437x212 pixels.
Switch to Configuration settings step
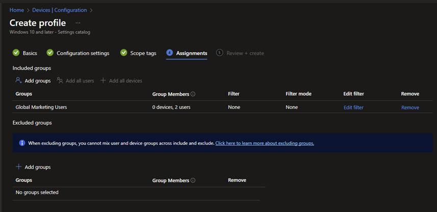83,54
